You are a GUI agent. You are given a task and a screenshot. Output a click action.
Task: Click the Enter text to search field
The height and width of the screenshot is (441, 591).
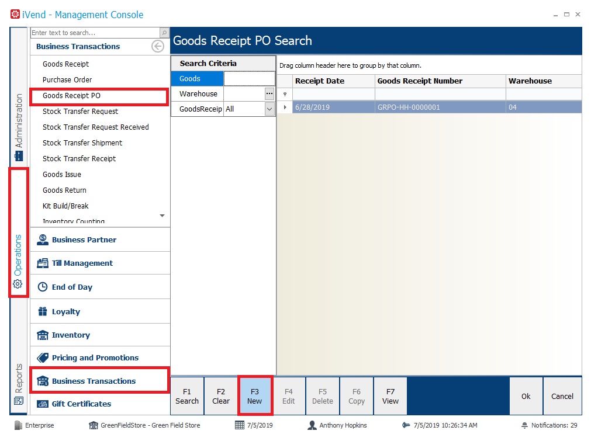pyautogui.click(x=95, y=33)
